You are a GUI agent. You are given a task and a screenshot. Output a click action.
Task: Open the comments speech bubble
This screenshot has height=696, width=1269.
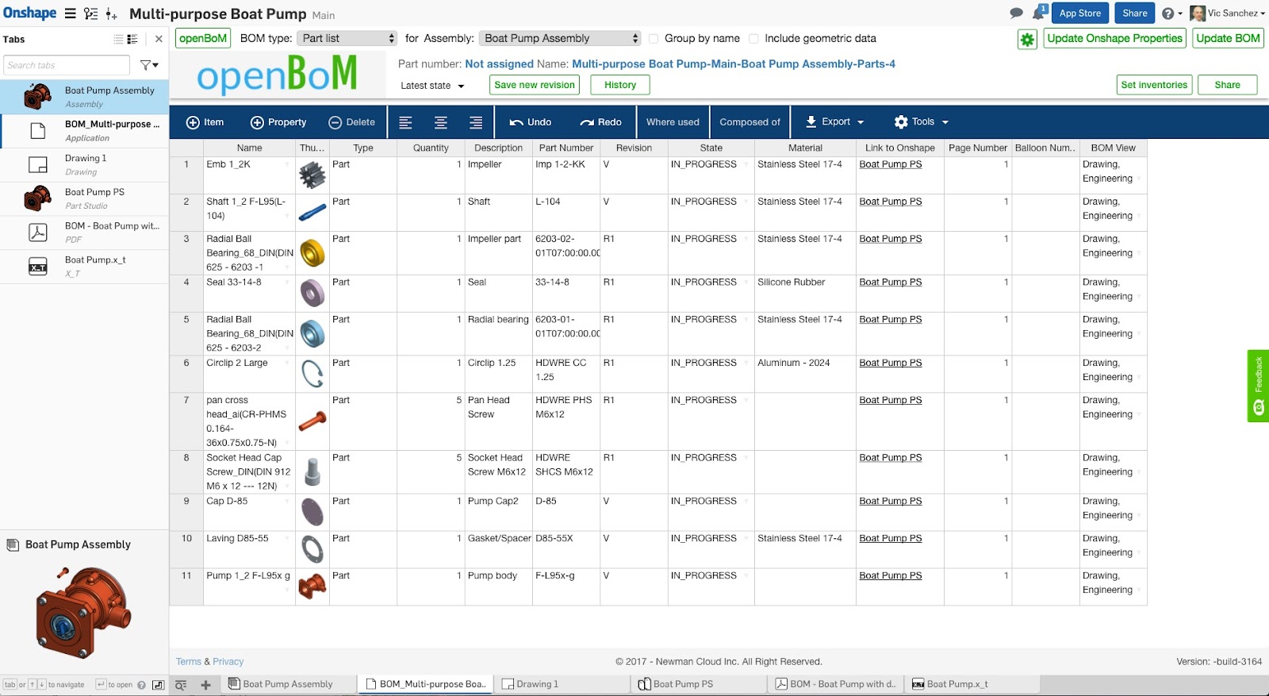point(1016,13)
